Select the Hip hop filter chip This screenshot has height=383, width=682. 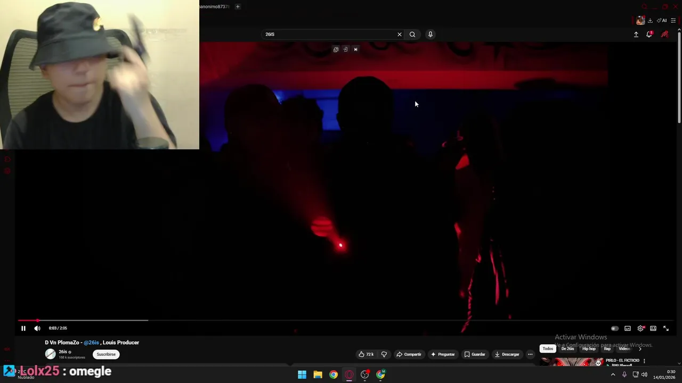click(x=589, y=349)
